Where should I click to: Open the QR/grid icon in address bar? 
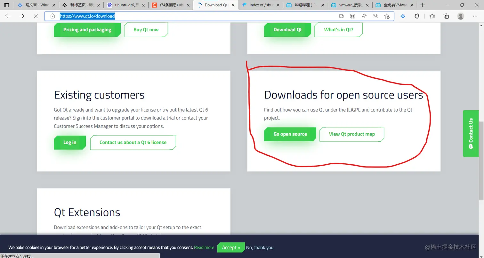pyautogui.click(x=352, y=16)
